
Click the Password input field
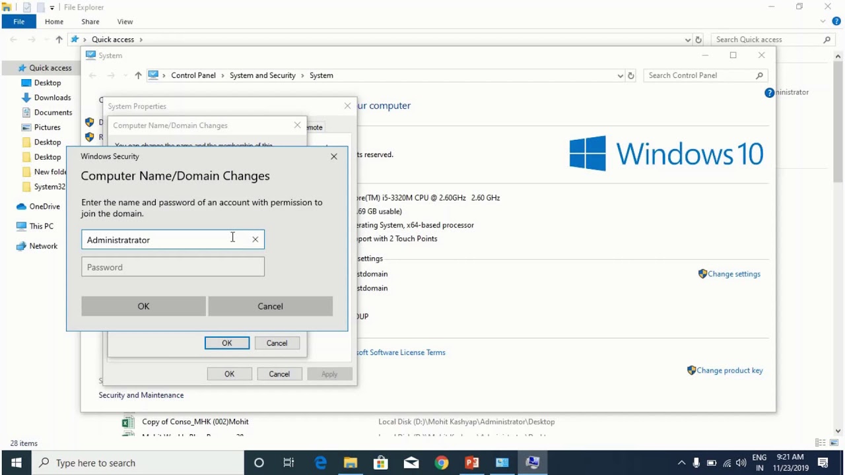point(173,267)
